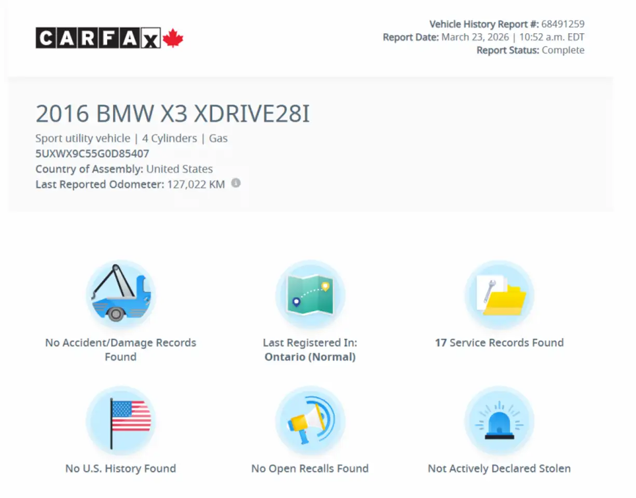Click the red maple leaf icon
636x498 pixels.
(173, 38)
